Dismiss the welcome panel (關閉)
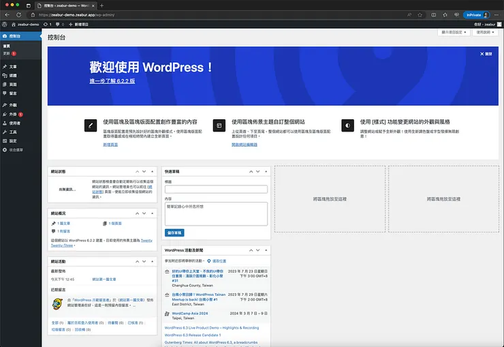 [486, 54]
